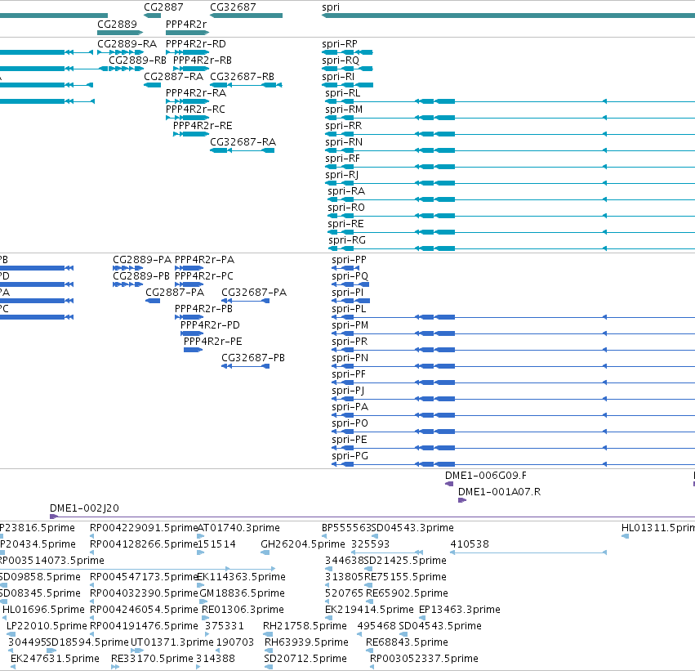This screenshot has height=671, width=695.
Task: Select the CG2889-RA transcript label
Action: tap(127, 44)
